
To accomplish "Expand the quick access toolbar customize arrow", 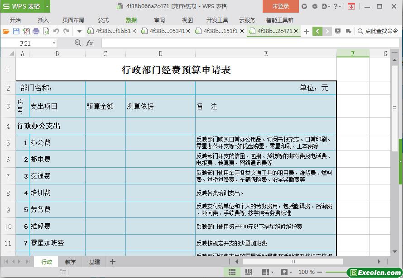I will coord(79,31).
